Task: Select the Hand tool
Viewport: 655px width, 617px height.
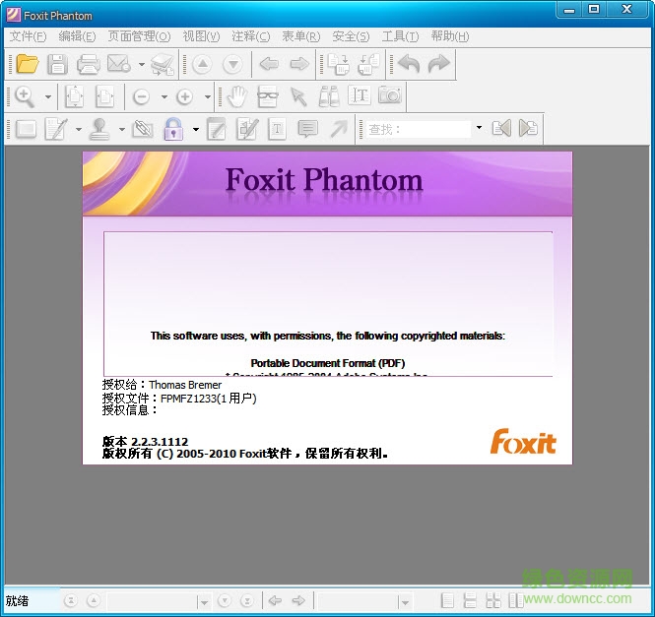Action: click(x=236, y=96)
